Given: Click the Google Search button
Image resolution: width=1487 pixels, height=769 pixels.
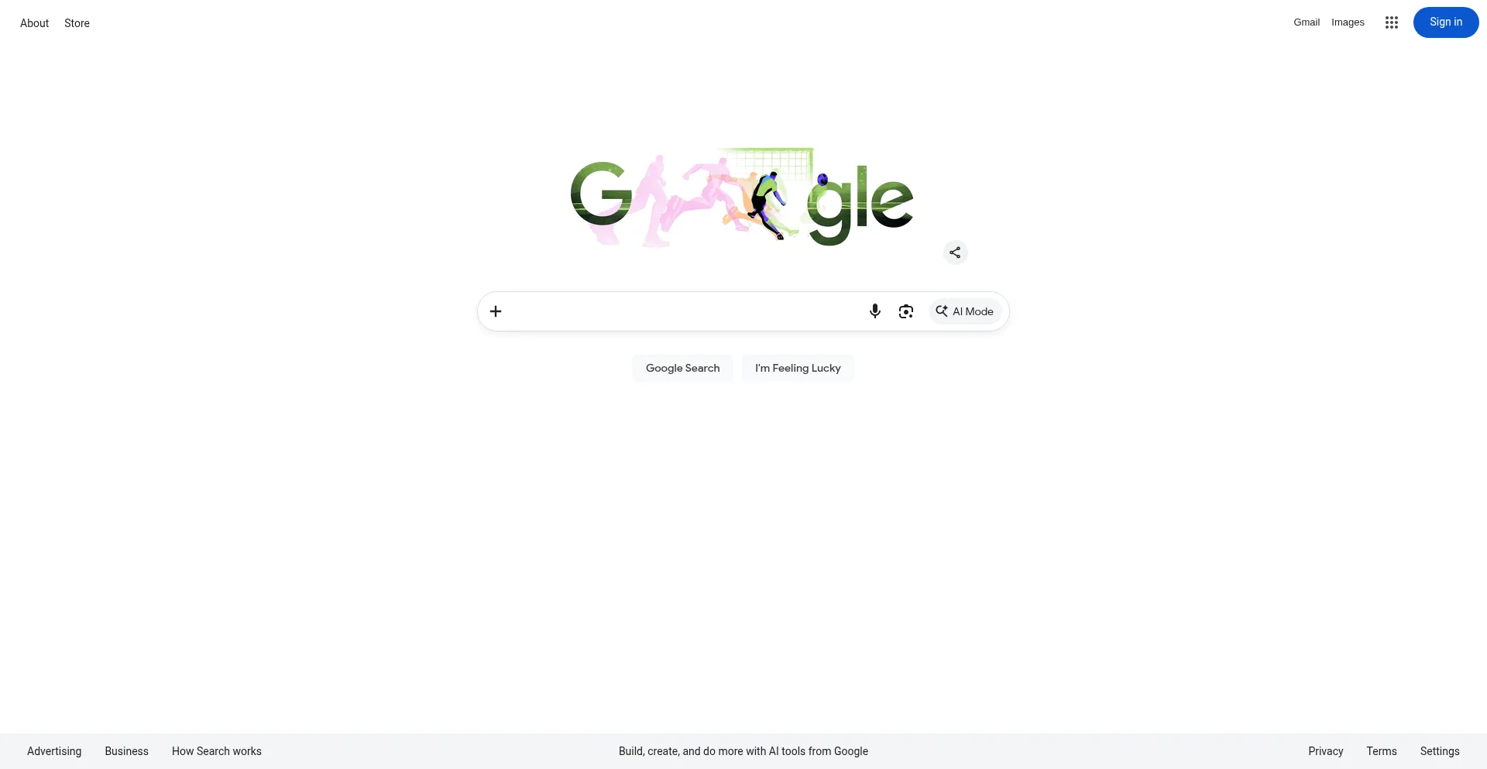Looking at the screenshot, I should pyautogui.click(x=682, y=368).
